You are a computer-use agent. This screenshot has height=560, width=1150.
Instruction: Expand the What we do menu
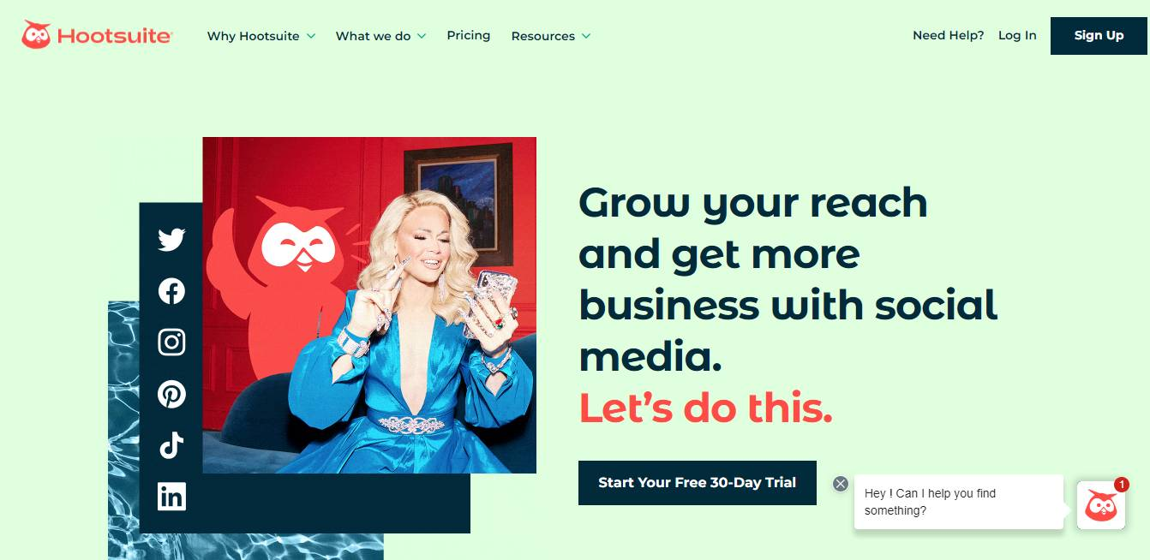click(x=380, y=36)
